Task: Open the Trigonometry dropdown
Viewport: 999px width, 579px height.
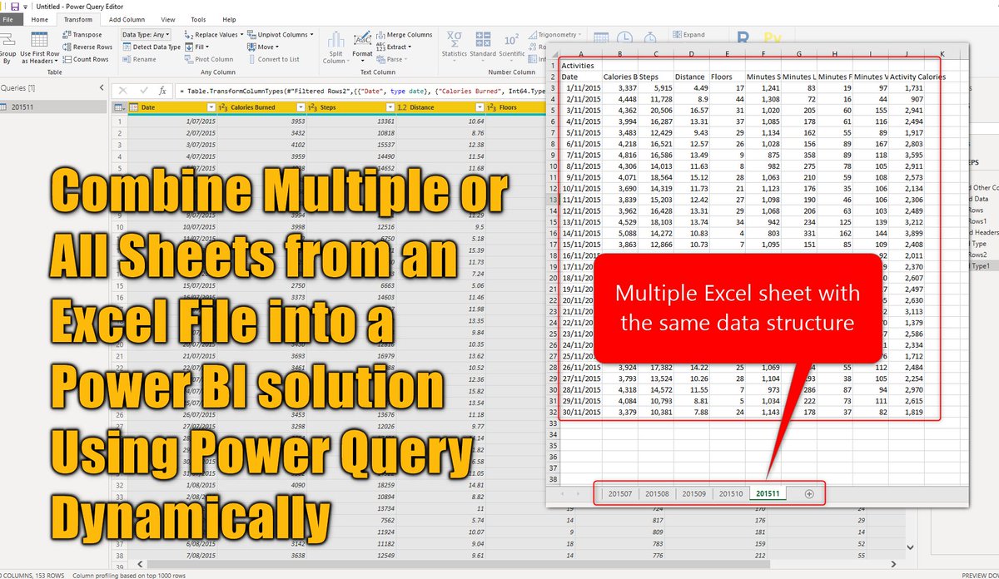Action: [556, 35]
